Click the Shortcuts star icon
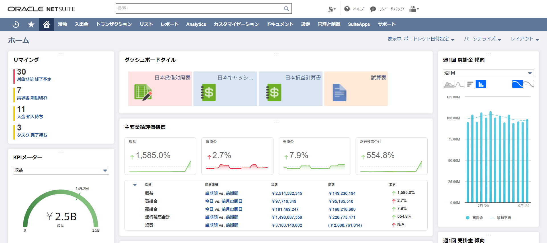The height and width of the screenshot is (243, 547). pyautogui.click(x=31, y=24)
